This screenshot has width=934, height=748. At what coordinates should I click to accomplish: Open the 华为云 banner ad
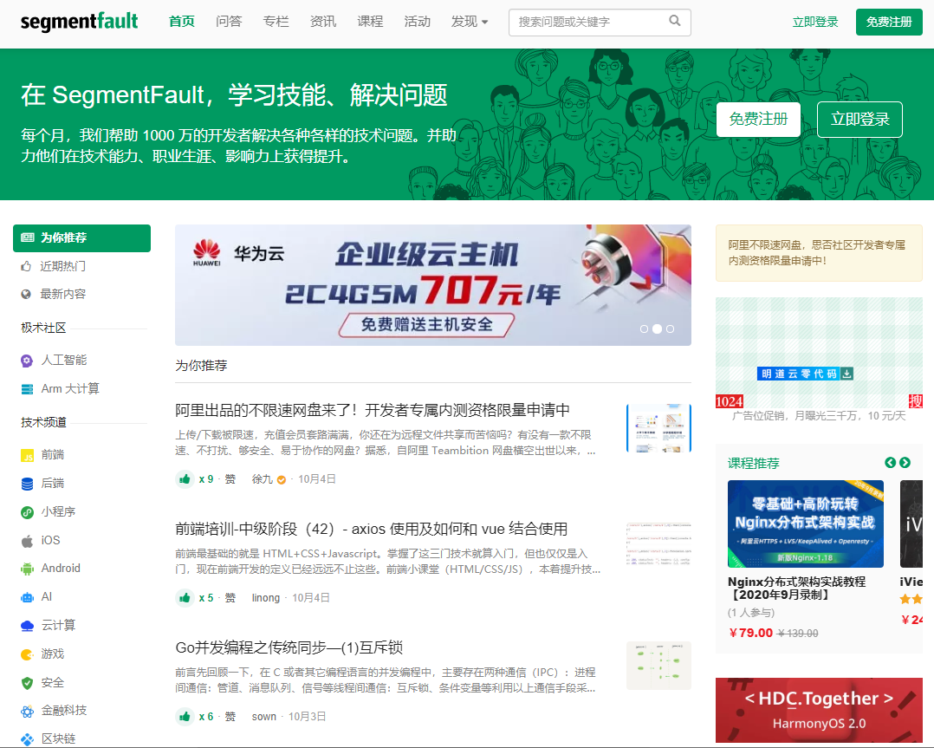coord(433,285)
